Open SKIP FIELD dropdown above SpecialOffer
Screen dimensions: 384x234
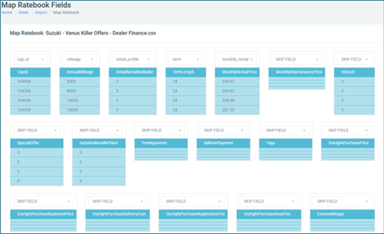pyautogui.click(x=37, y=130)
